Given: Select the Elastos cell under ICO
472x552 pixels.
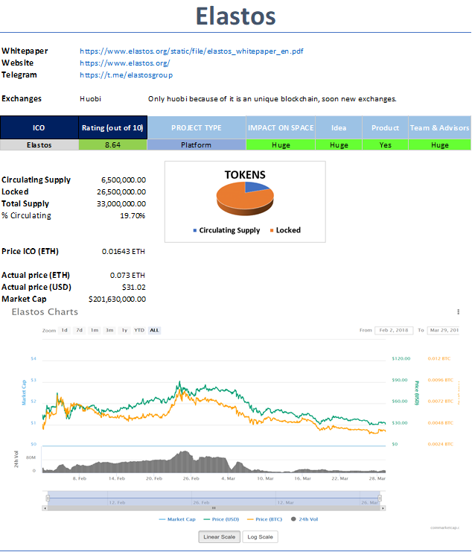Looking at the screenshot, I should (x=39, y=145).
